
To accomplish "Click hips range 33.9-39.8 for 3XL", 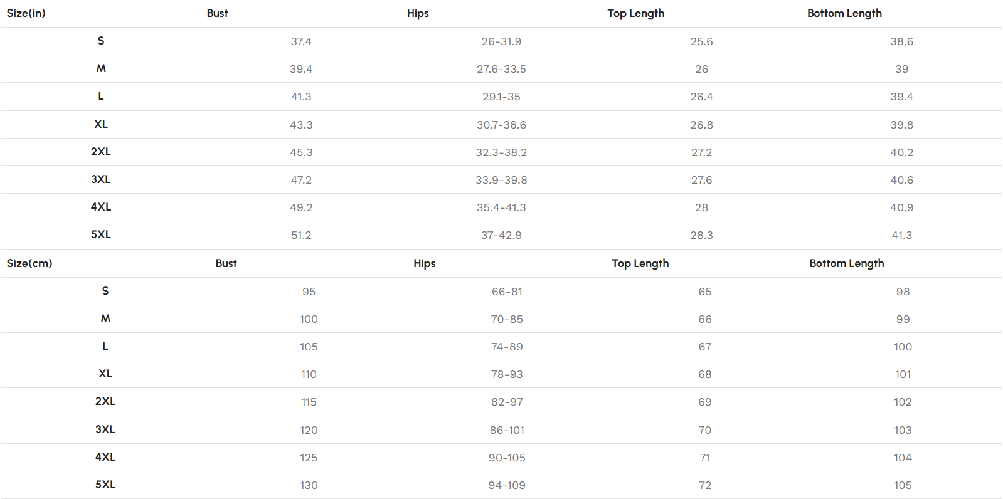I will (501, 180).
